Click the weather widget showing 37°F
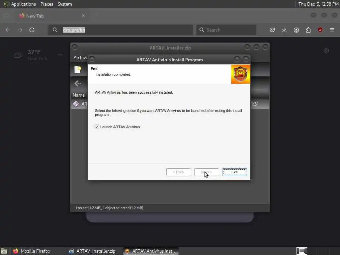 pyautogui.click(x=30, y=55)
